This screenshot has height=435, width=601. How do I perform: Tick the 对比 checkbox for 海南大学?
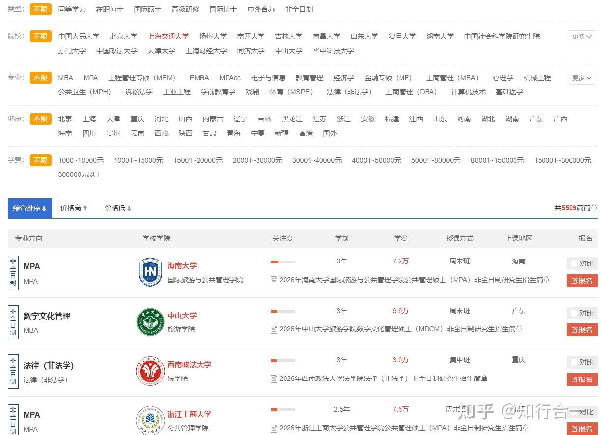(x=574, y=263)
